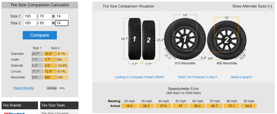
Task: Click the tire 1 tread front-view image
Action: point(135,39)
